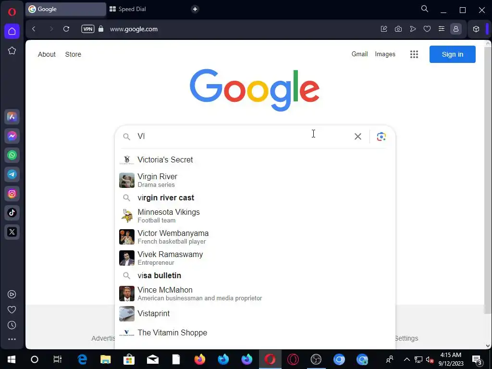Open Easy Setup sliders icon

[442, 29]
